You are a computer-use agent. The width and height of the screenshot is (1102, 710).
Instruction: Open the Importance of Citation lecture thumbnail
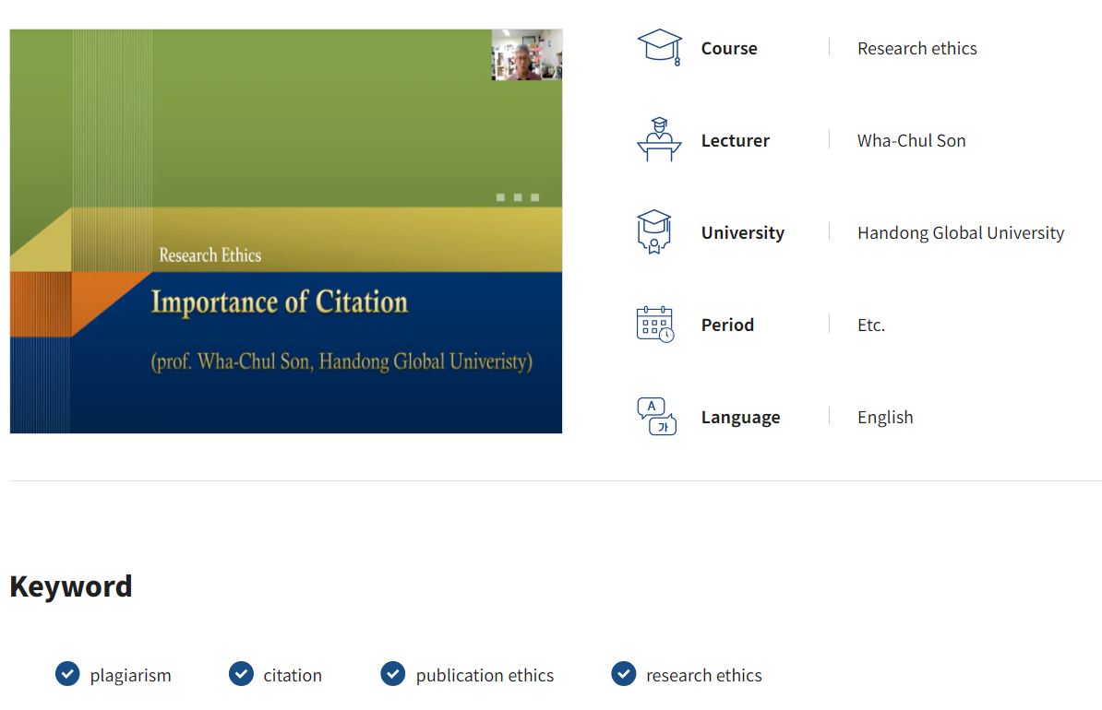(x=286, y=231)
